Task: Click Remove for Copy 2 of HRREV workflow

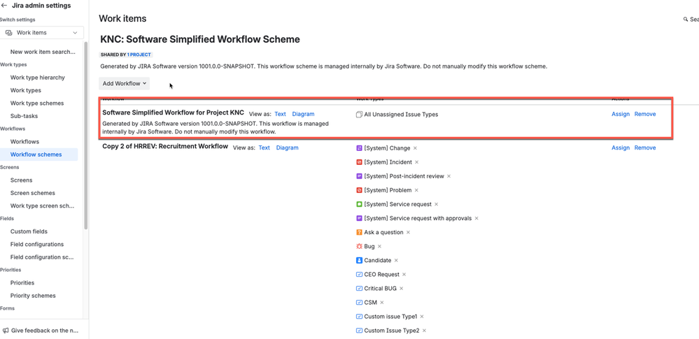Action: (x=645, y=147)
